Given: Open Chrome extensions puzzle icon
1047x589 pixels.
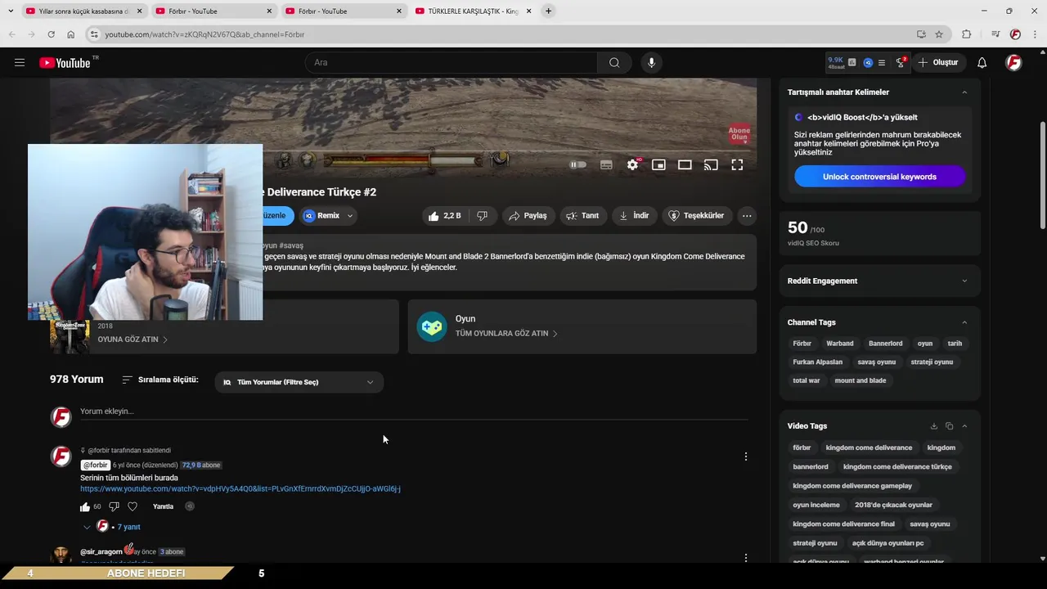Looking at the screenshot, I should click(967, 34).
